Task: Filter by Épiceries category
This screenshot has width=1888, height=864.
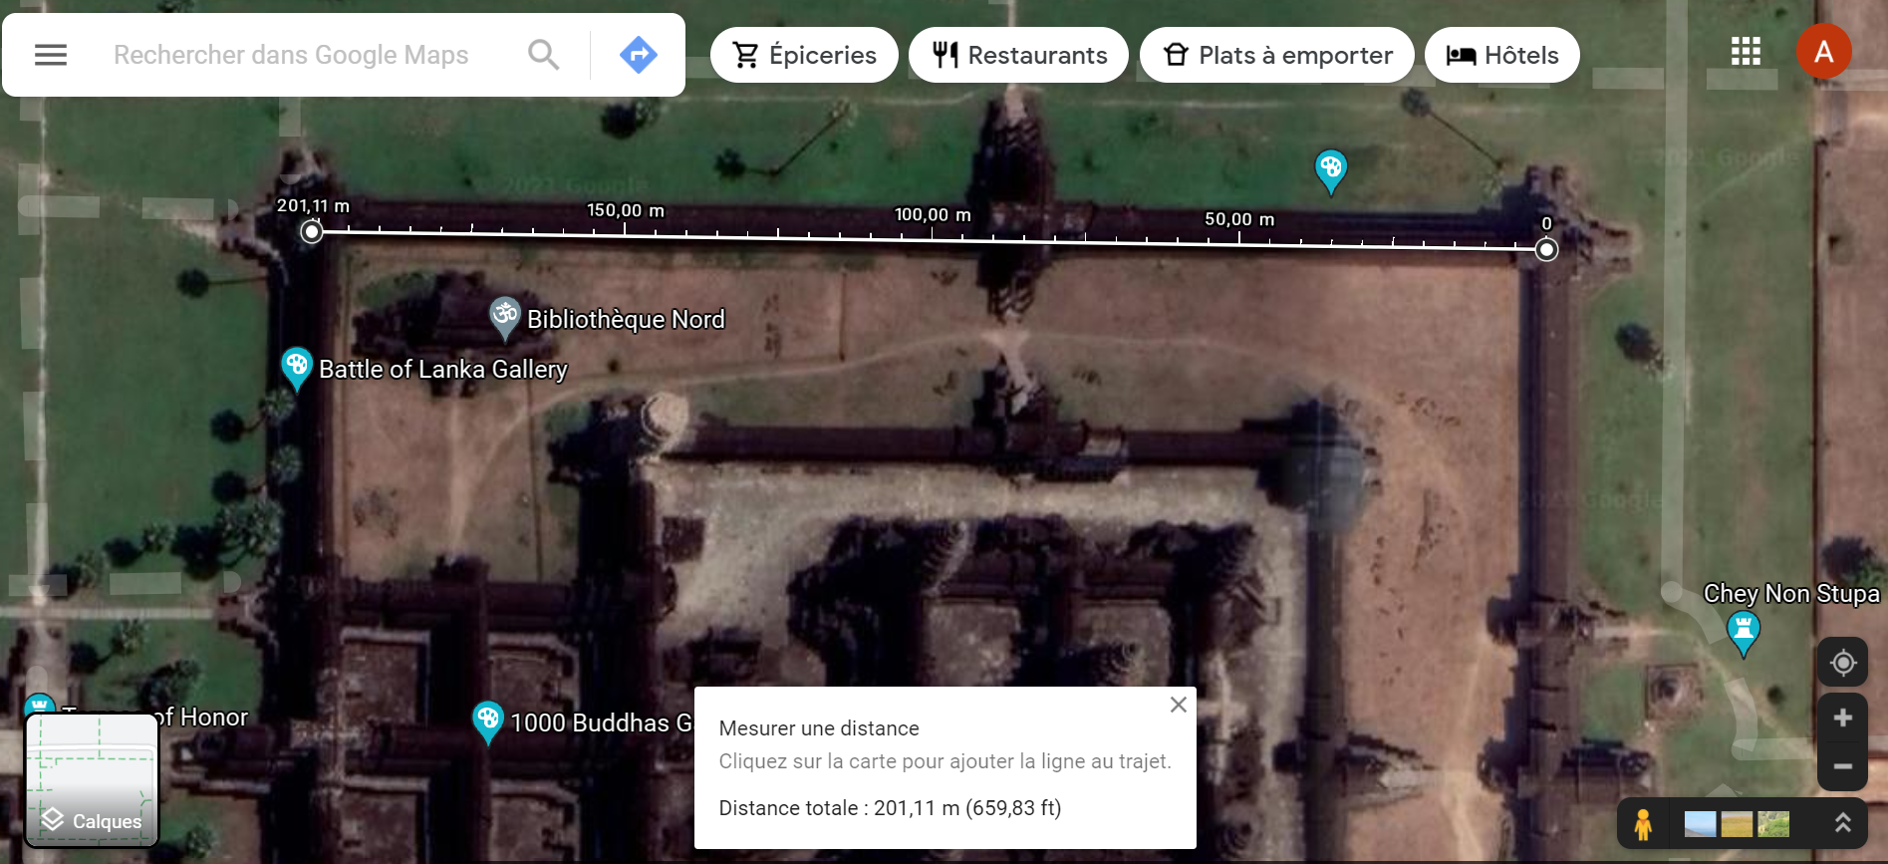Action: click(804, 55)
